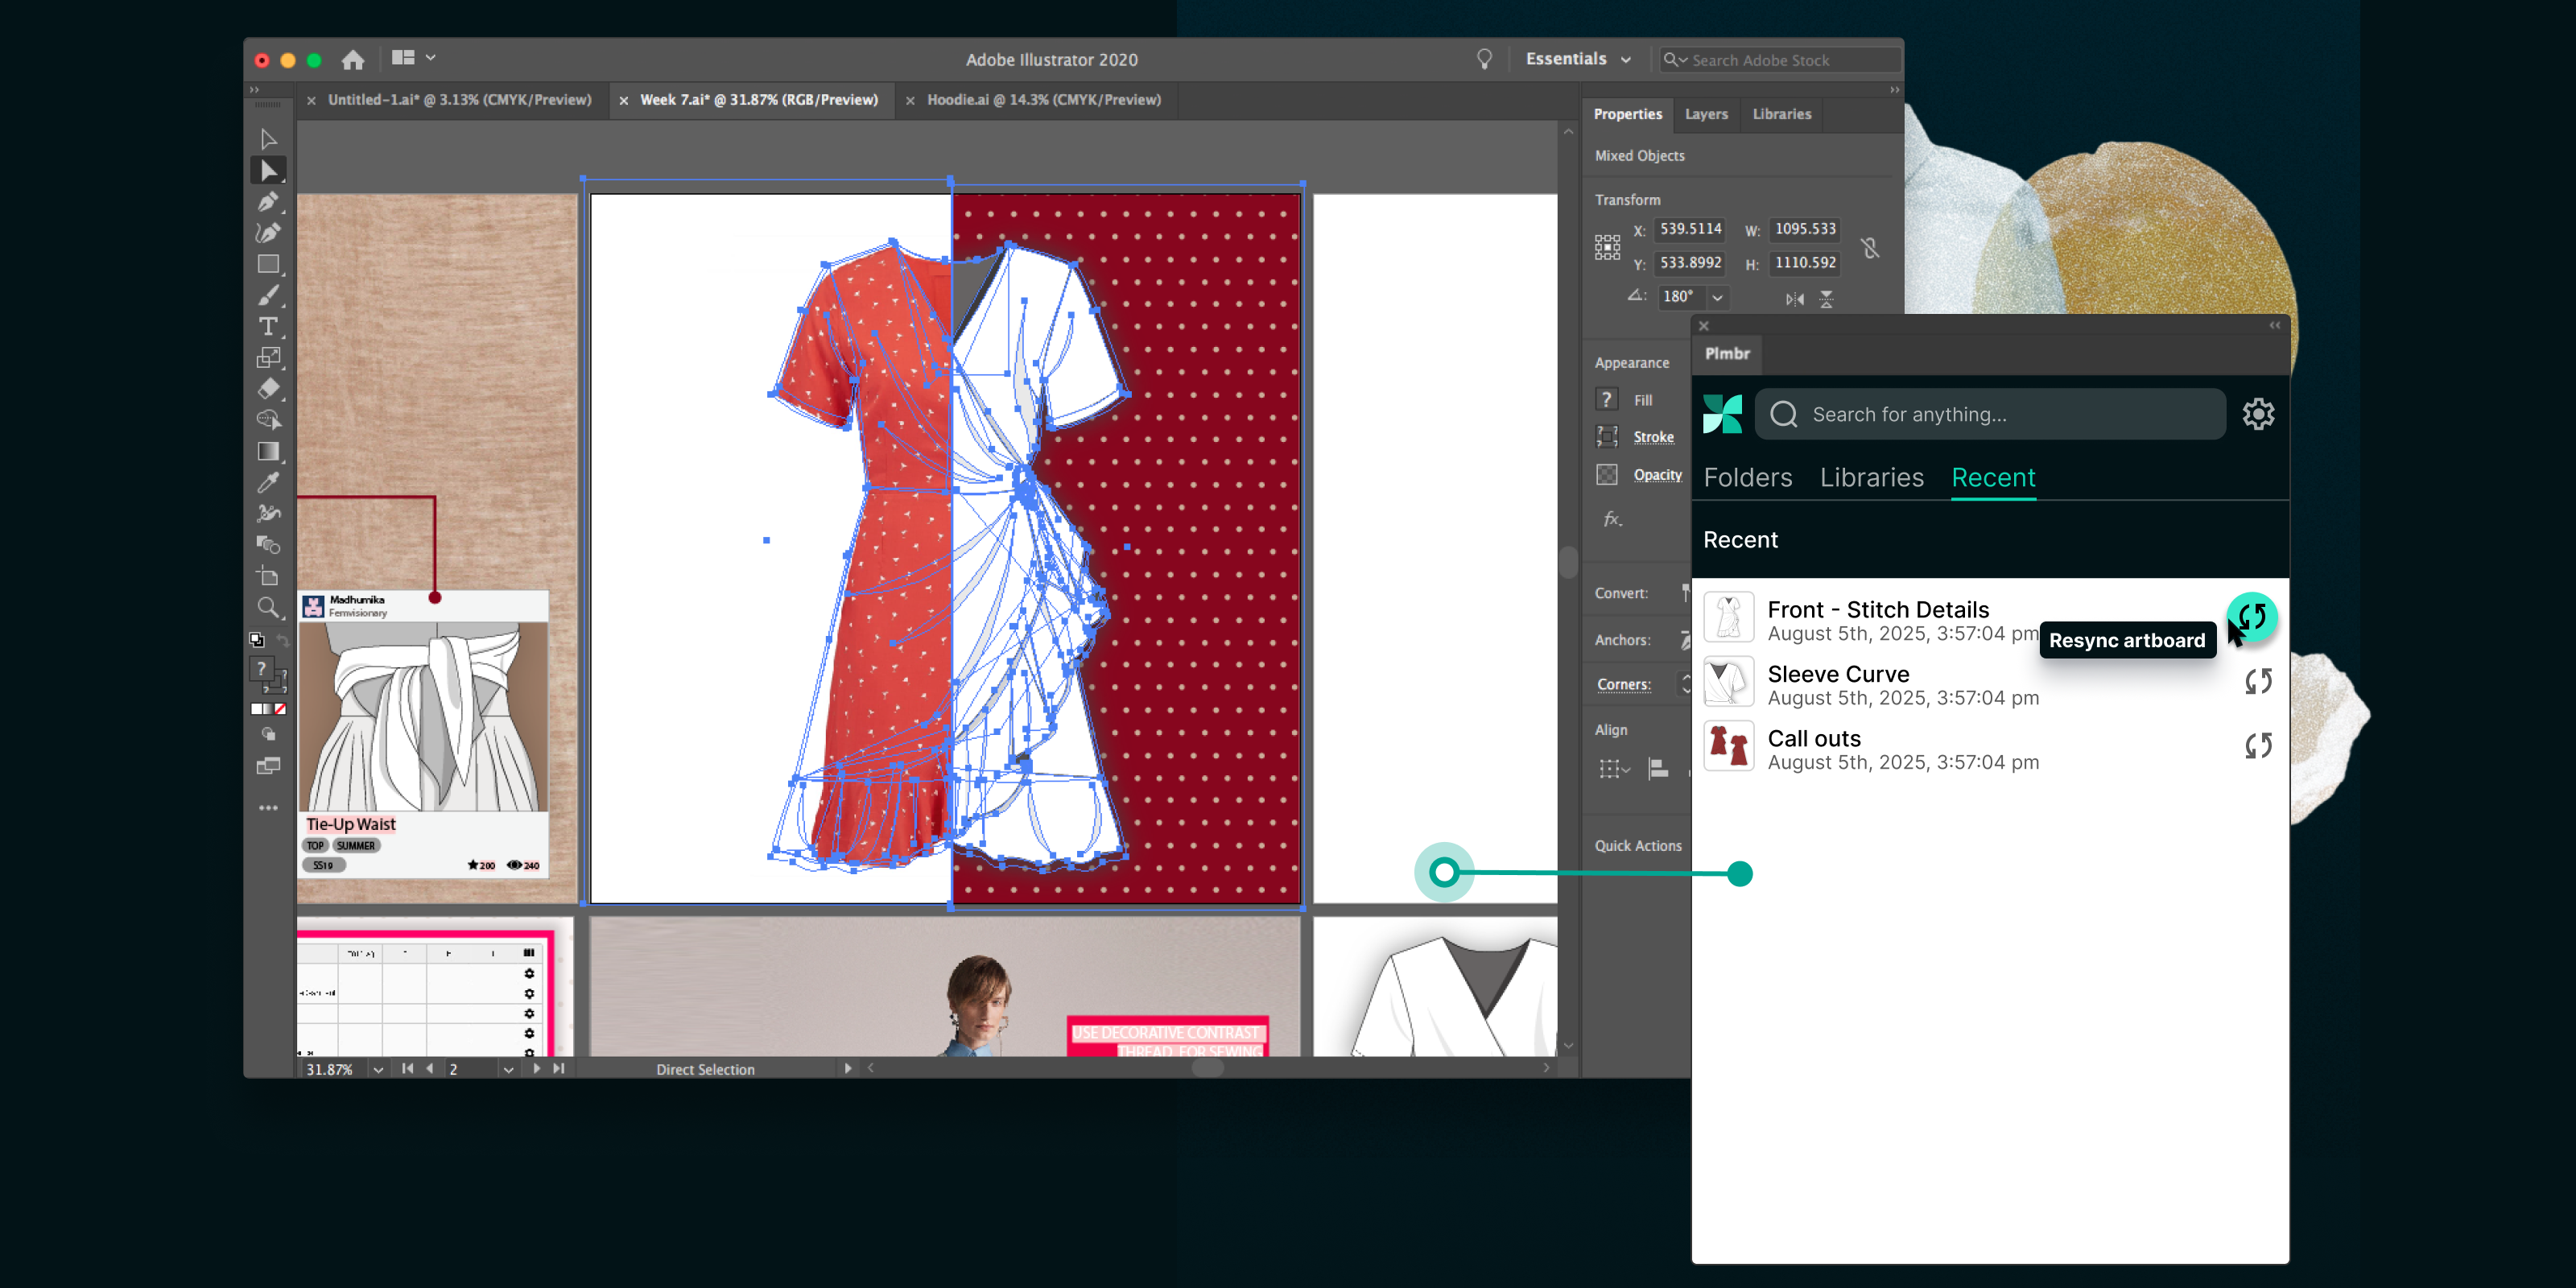Select the Curvature tool
This screenshot has height=1288, width=2576.
[268, 233]
